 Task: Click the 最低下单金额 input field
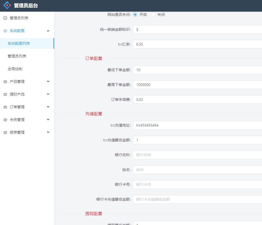pos(185,70)
